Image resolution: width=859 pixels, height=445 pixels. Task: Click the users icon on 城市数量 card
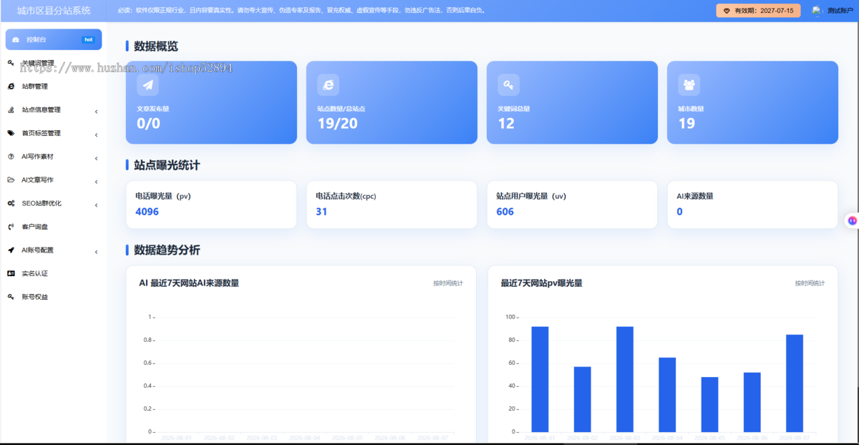(x=689, y=85)
